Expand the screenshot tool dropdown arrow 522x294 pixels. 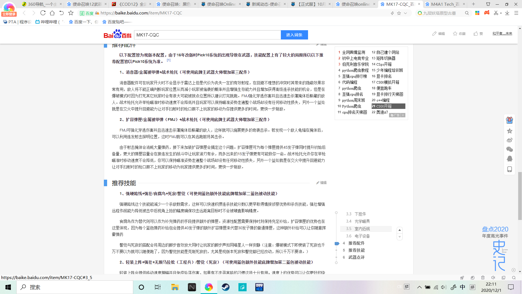[x=501, y=13]
